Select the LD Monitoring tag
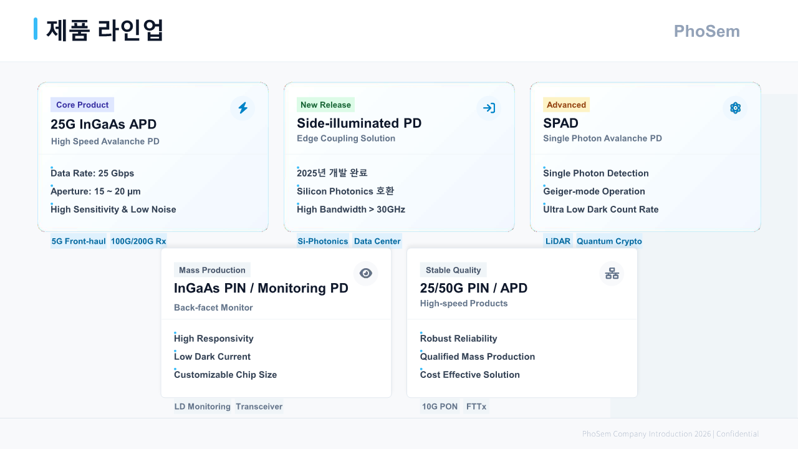The image size is (798, 449). coord(202,407)
